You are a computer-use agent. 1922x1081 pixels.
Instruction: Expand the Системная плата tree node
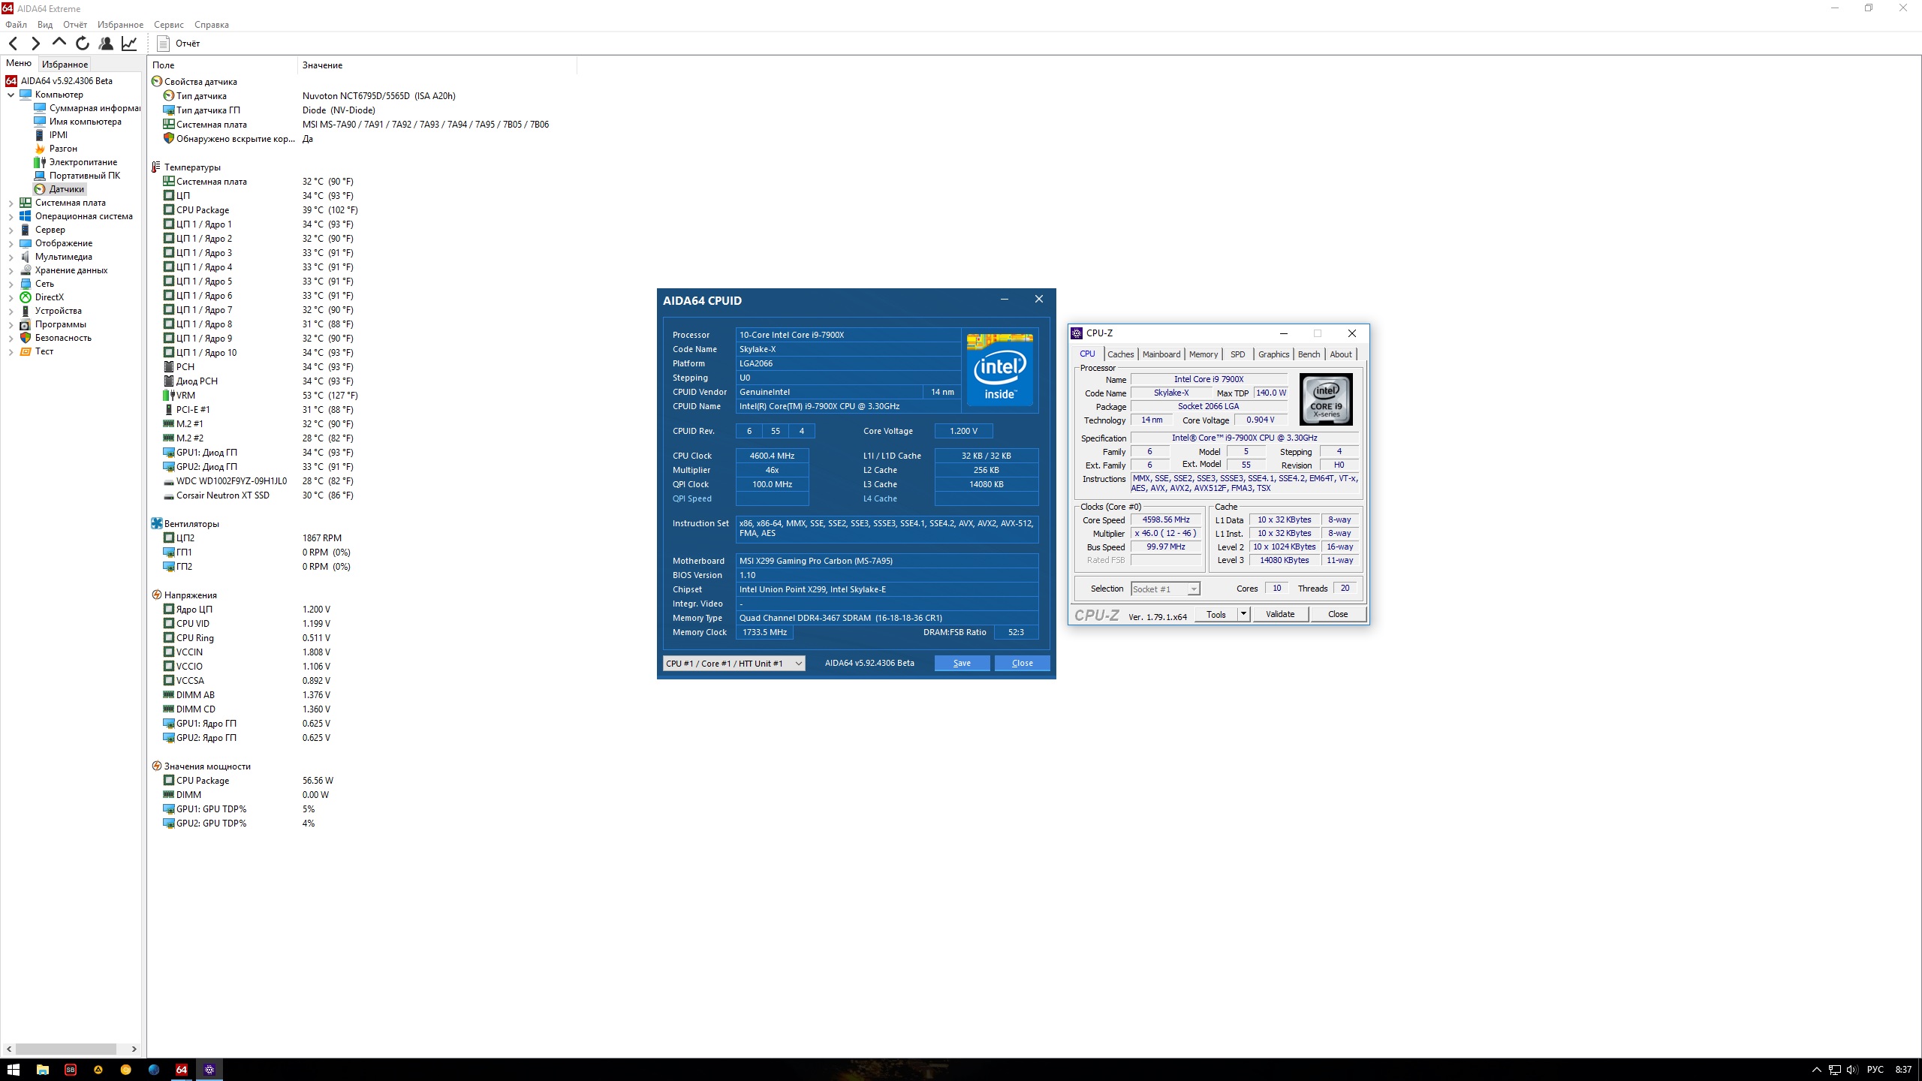tap(11, 203)
